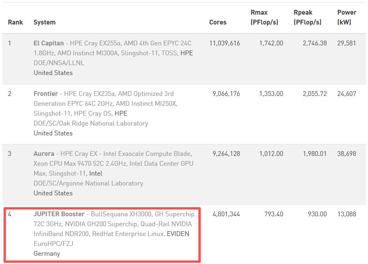368x264 pixels.
Task: Select DOE/SC/Argonne National Laboratory site
Action: click(88, 183)
